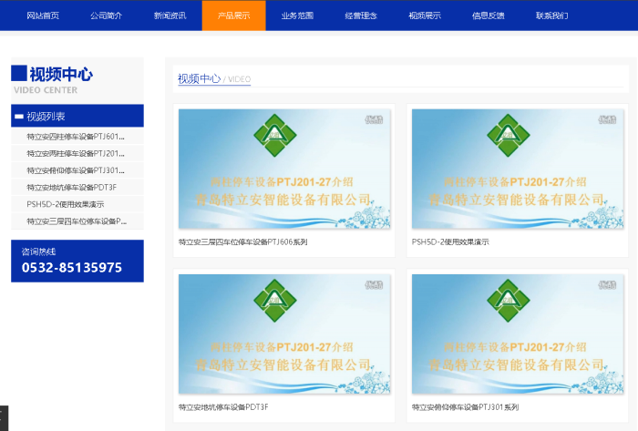Select sidebar item 特立安两柱停车设备PTJ201
The width and height of the screenshot is (638, 431).
pos(77,153)
